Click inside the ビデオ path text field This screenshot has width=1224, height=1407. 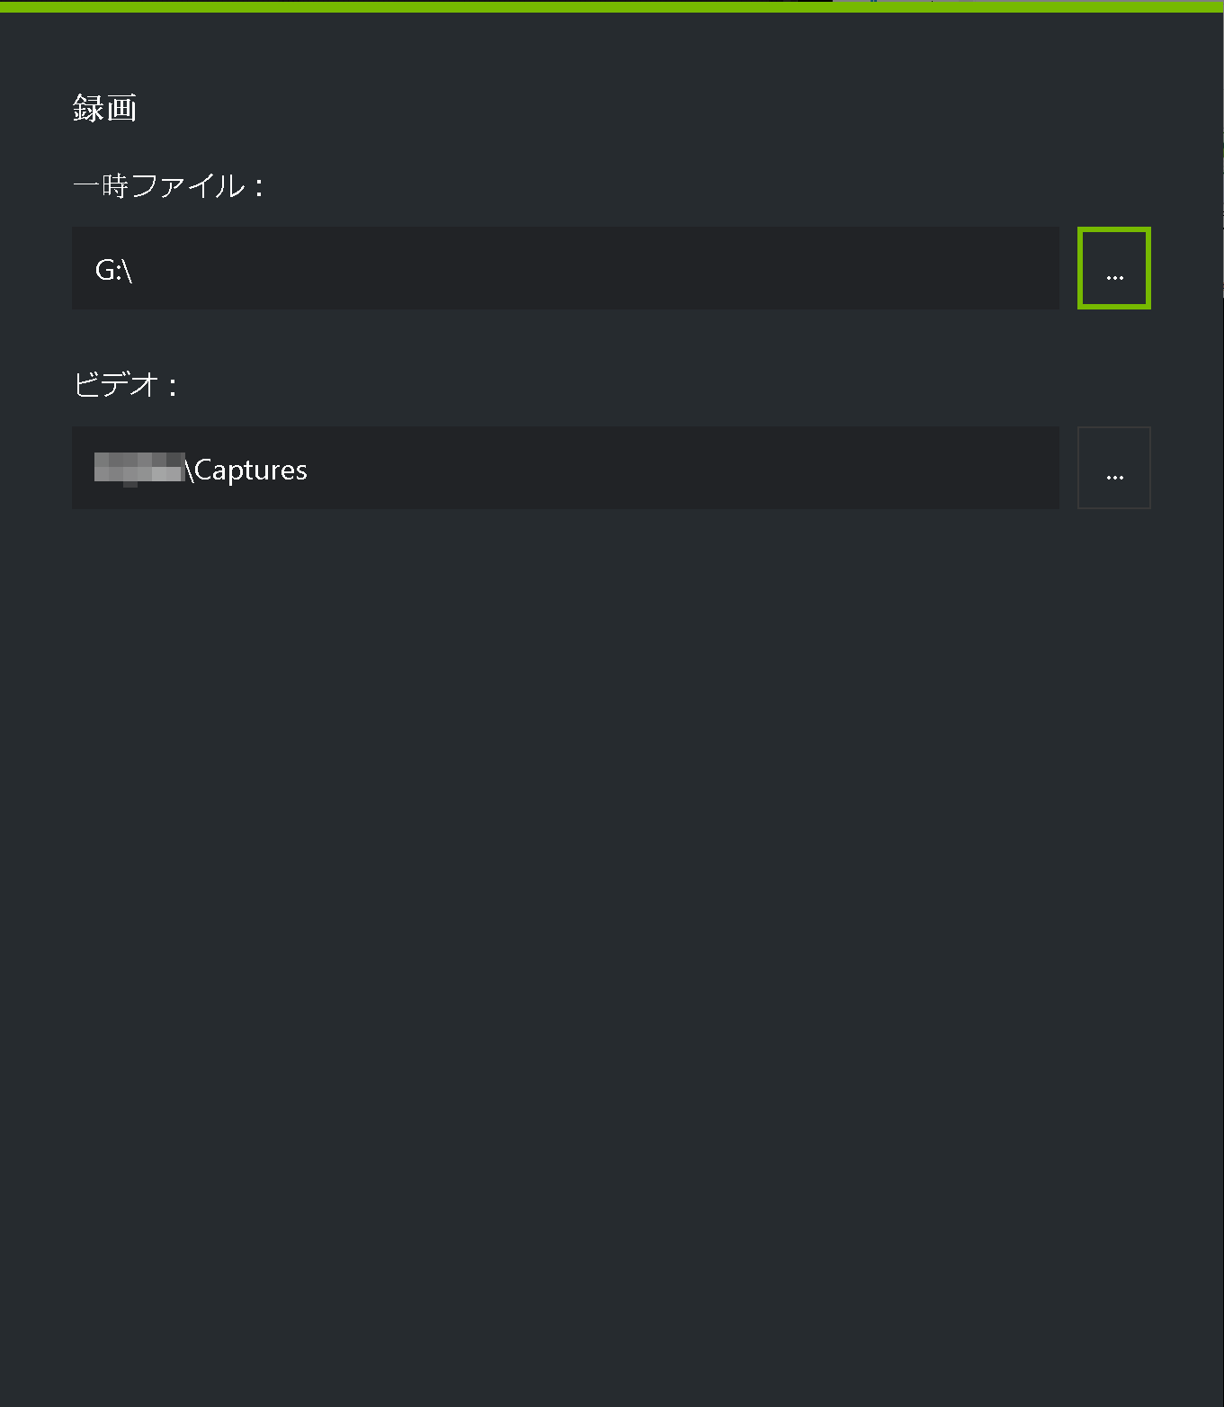point(567,468)
